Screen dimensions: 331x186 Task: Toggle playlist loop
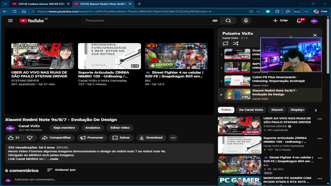(x=225, y=43)
